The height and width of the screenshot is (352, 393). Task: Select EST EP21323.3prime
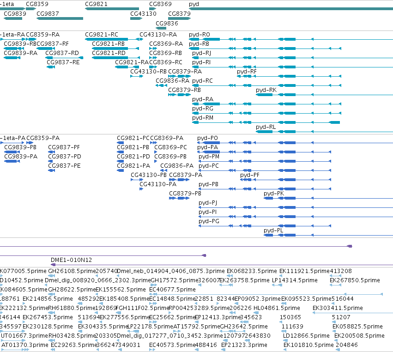pyautogui.click(x=244, y=345)
